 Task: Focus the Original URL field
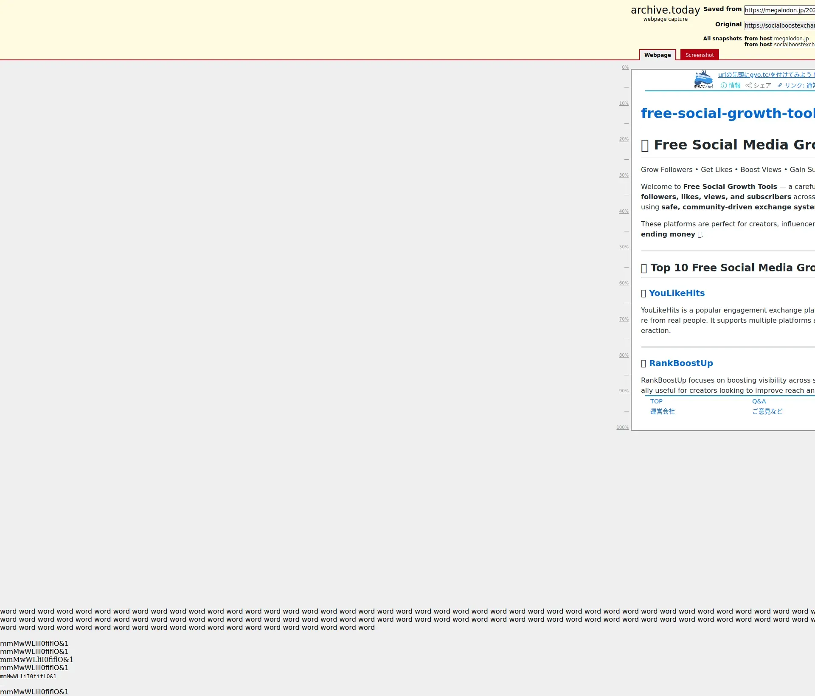(779, 25)
